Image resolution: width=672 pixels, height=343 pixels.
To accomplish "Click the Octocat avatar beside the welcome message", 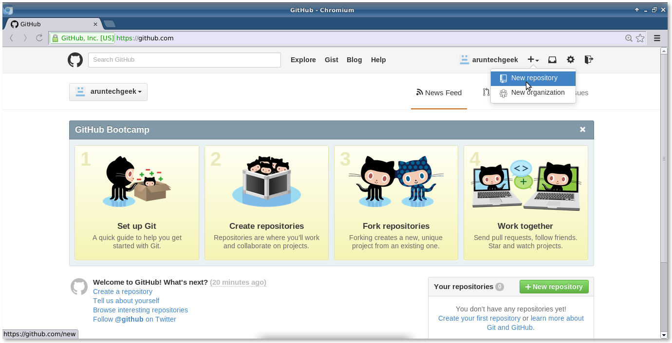I will pyautogui.click(x=79, y=287).
